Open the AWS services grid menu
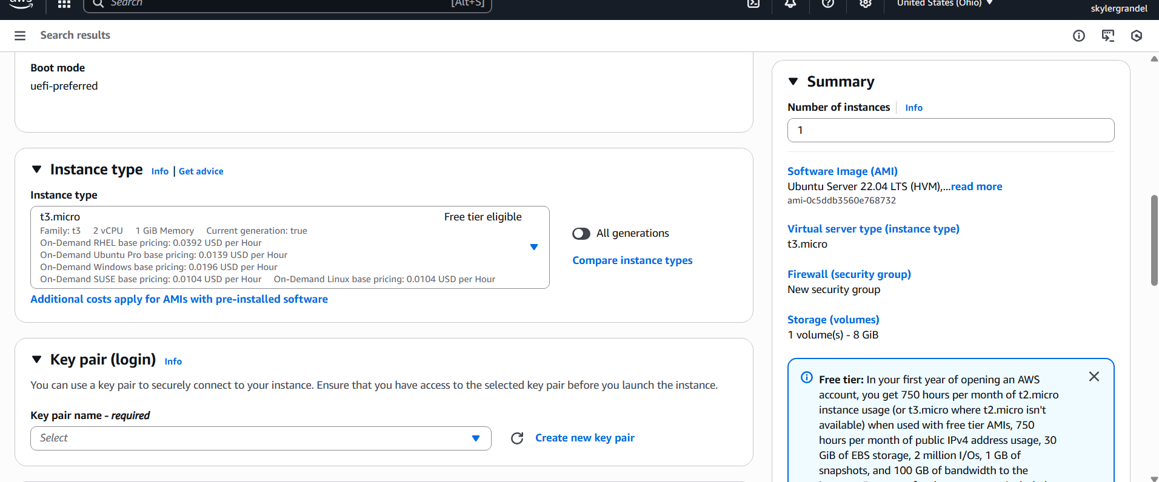Screen dimensions: 1159x482 pyautogui.click(x=64, y=4)
